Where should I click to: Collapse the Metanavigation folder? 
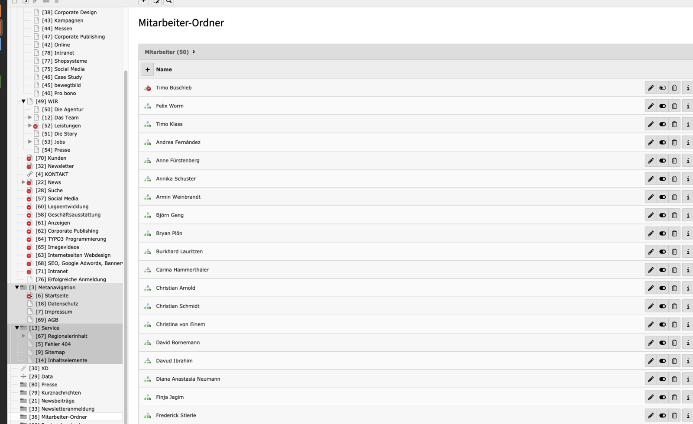(x=17, y=288)
